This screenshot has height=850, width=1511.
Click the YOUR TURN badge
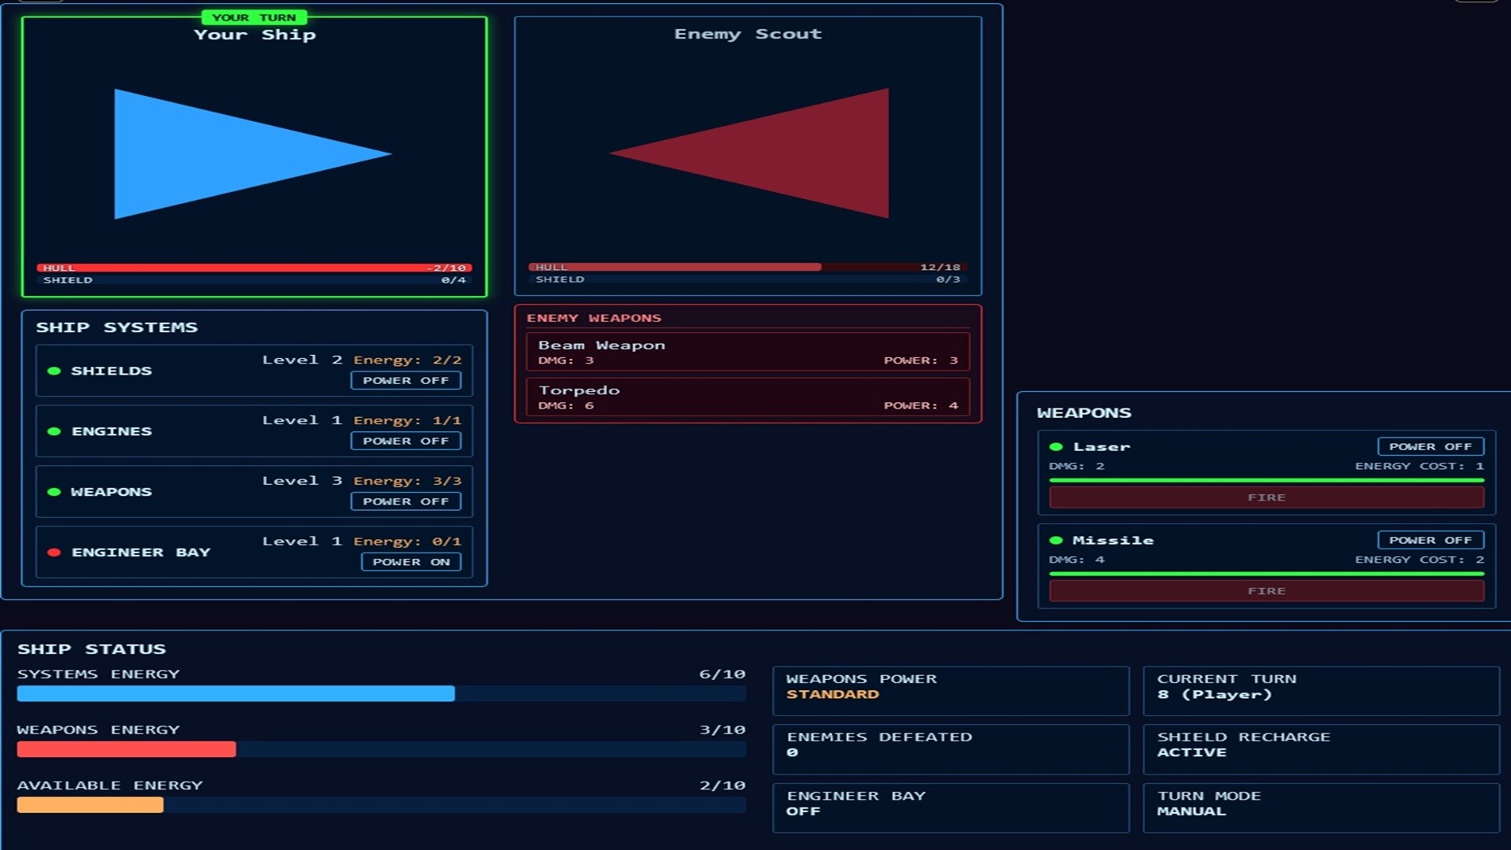[x=256, y=17]
